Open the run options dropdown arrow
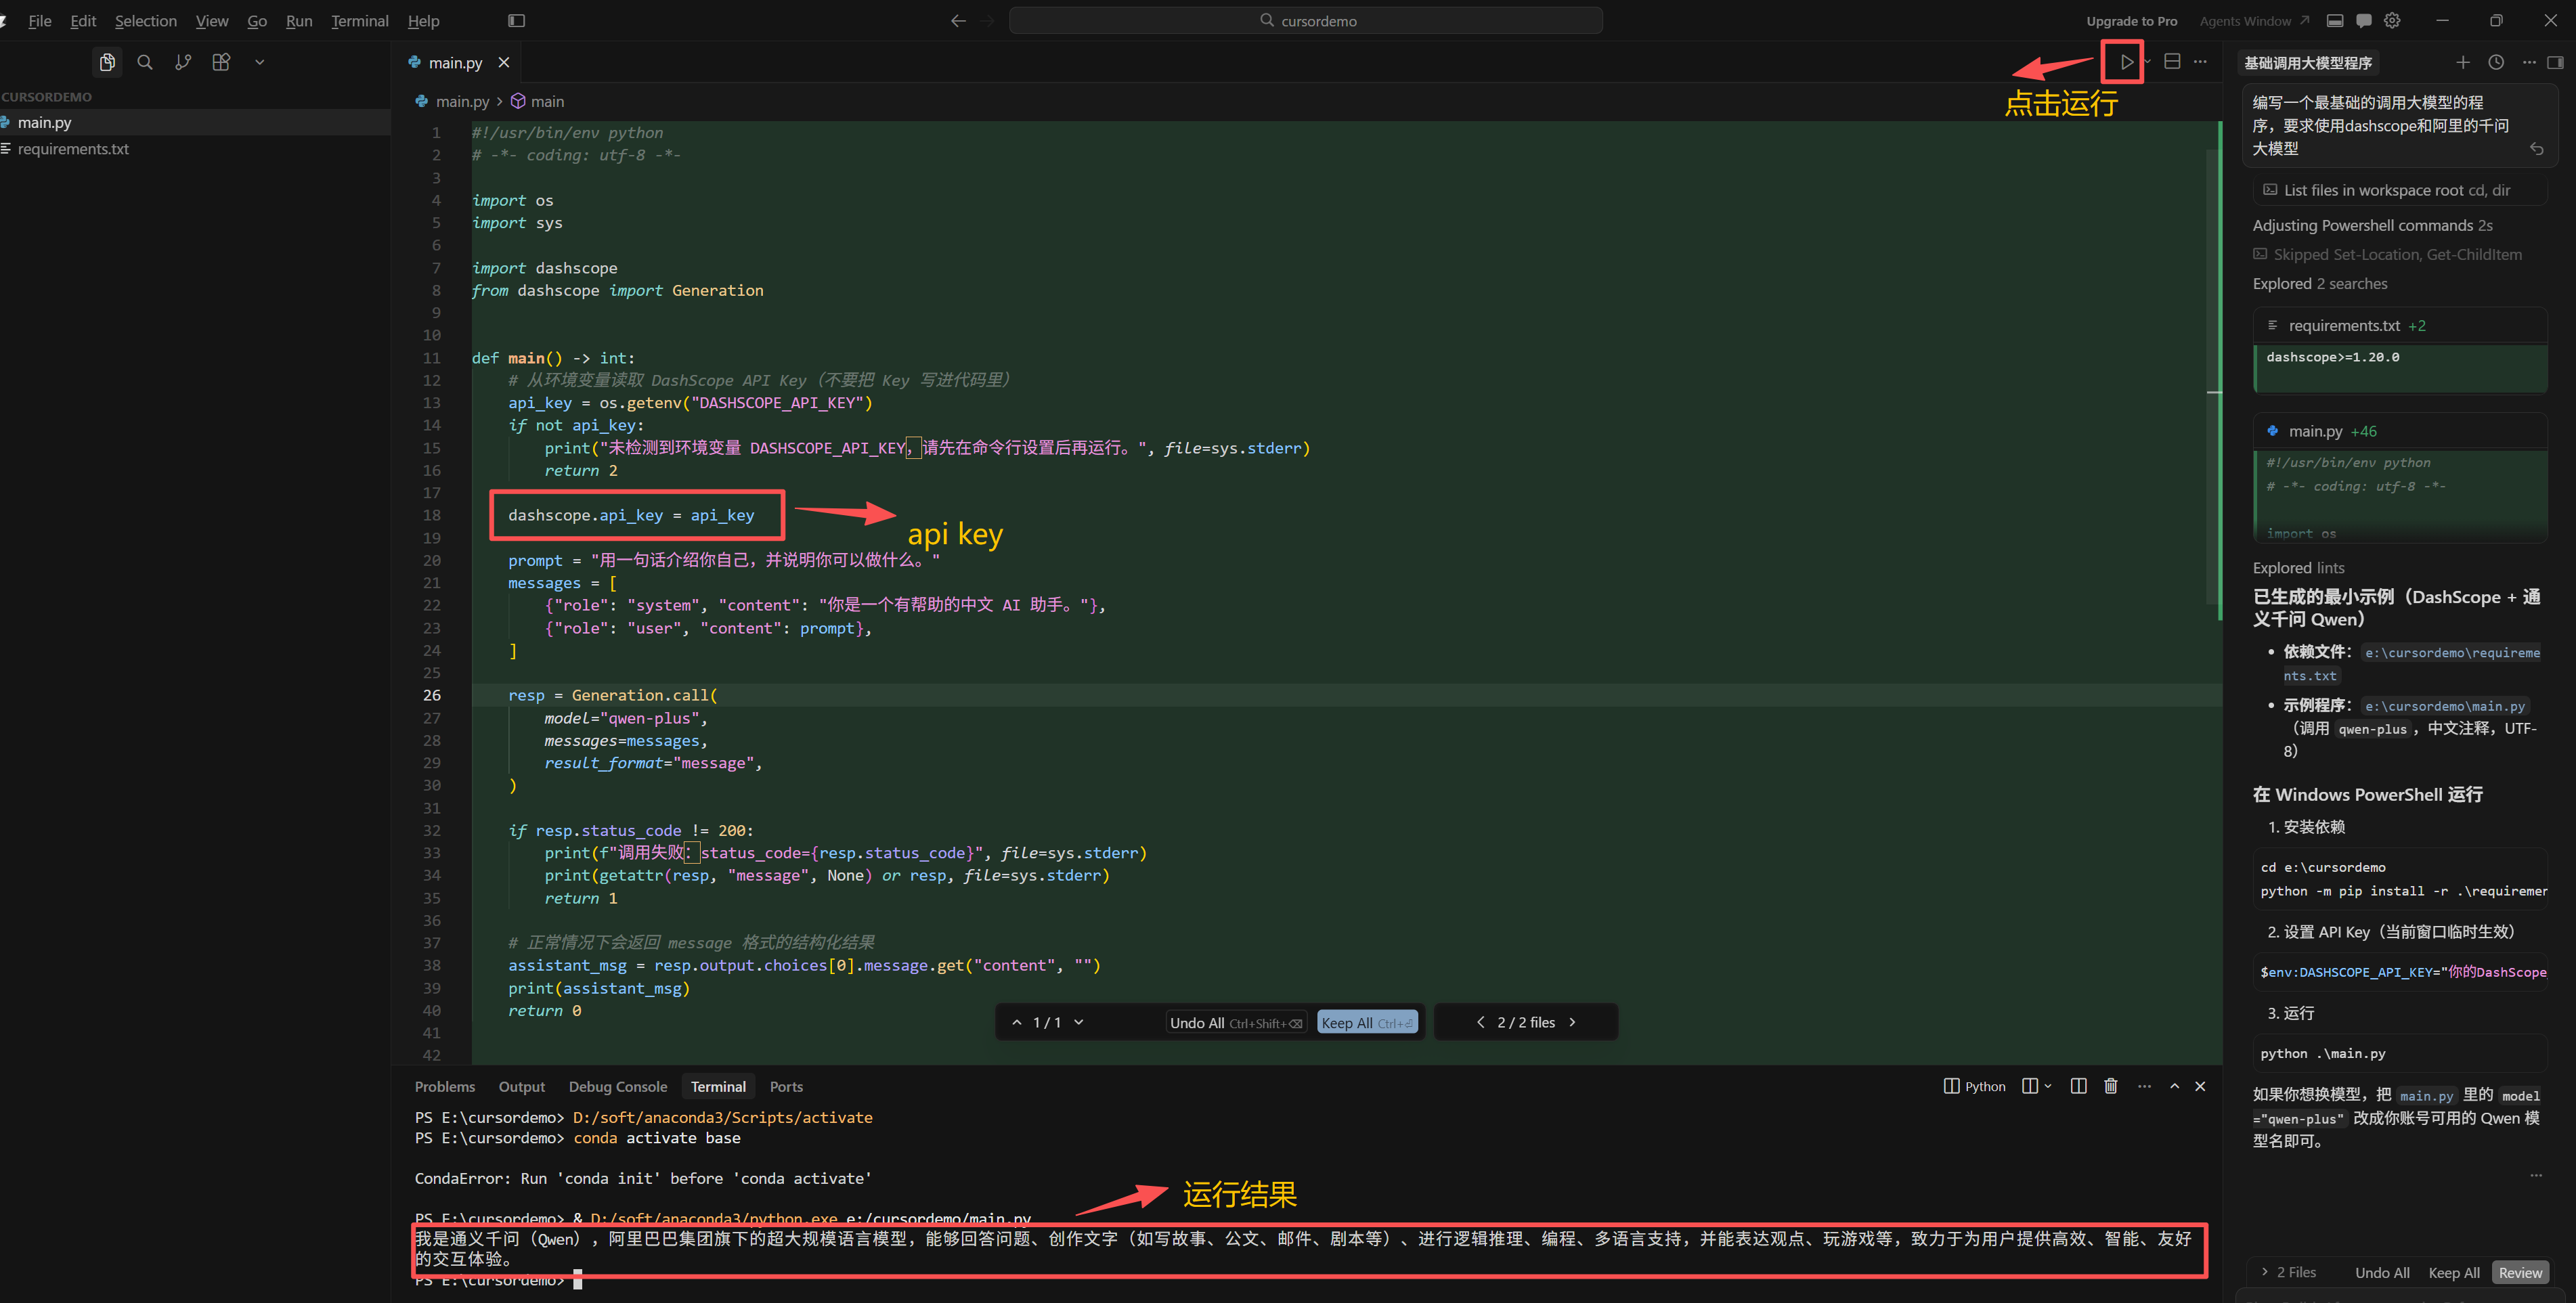 (2147, 62)
